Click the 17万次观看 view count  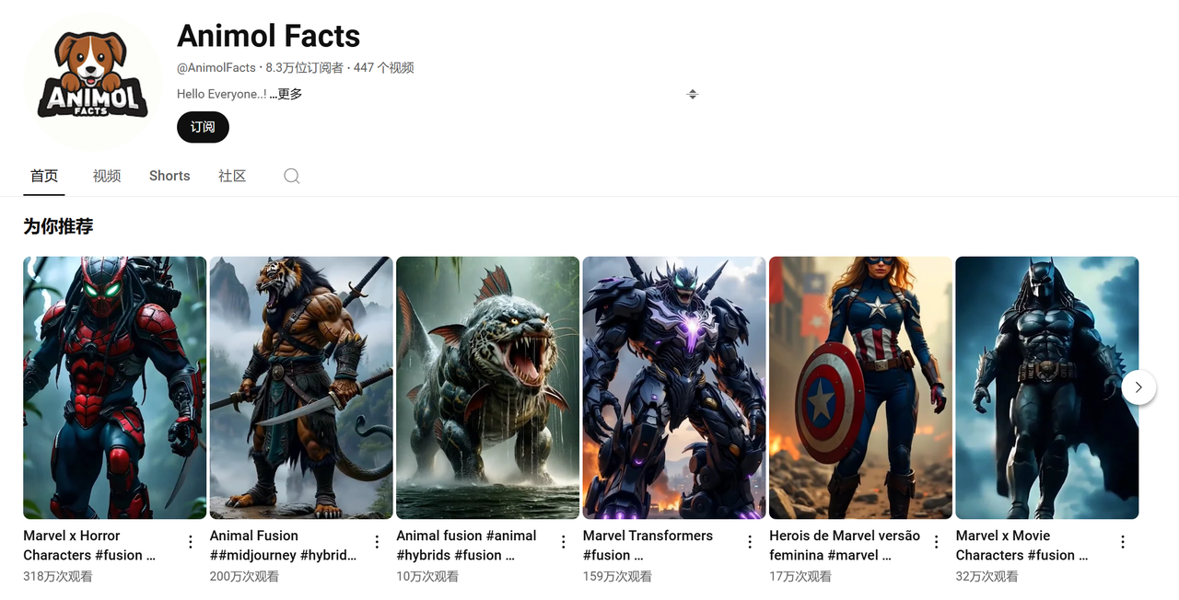click(x=800, y=576)
